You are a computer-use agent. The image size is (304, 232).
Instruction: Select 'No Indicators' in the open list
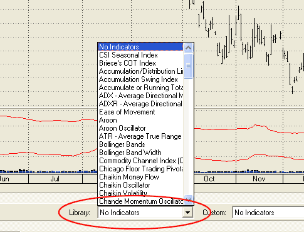pyautogui.click(x=140, y=47)
